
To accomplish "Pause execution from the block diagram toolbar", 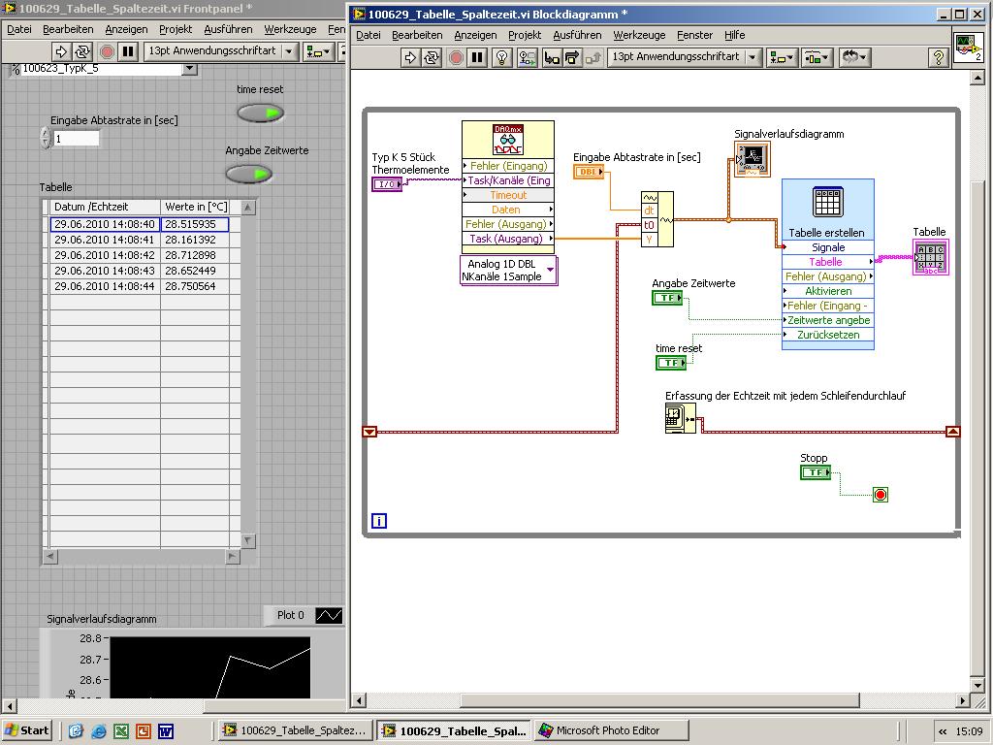I will 477,58.
